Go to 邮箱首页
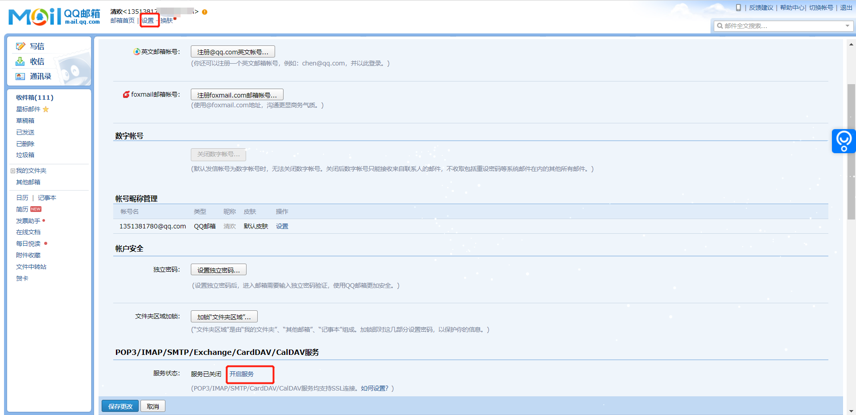 coord(123,20)
